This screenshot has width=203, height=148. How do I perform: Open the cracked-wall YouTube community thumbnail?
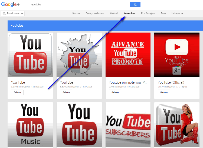(x=79, y=55)
